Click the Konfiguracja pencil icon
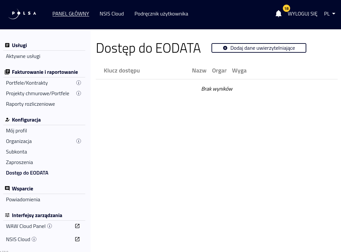Viewport: 341px width, 252px height. pyautogui.click(x=7, y=120)
